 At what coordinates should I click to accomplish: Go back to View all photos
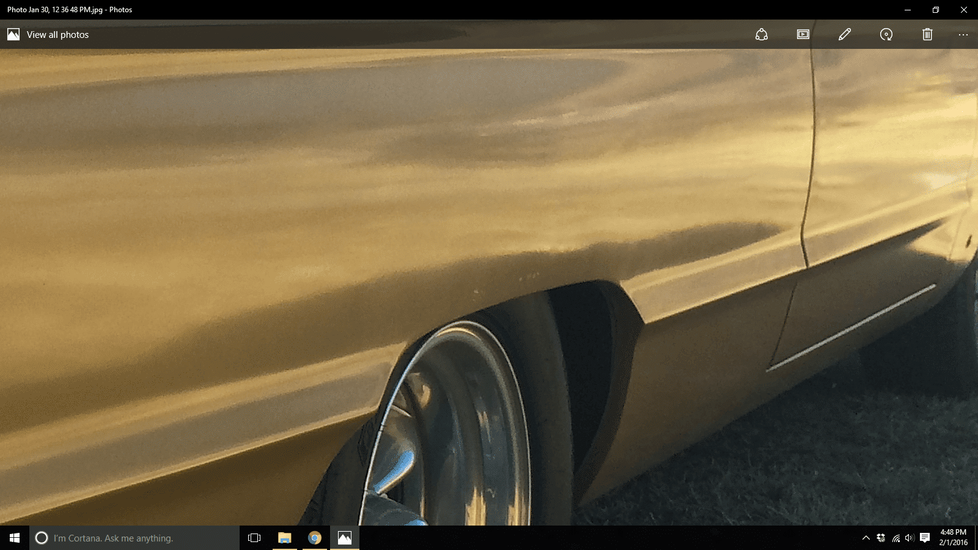(49, 35)
